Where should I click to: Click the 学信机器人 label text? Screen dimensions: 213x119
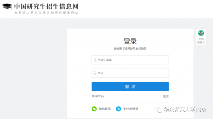(201, 41)
